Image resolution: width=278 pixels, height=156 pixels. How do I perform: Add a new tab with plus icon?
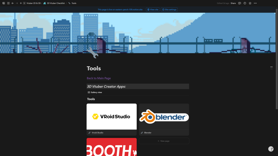pos(21,3)
